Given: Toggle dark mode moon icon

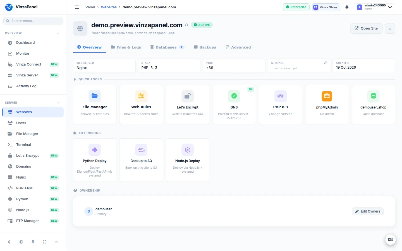Looking at the screenshot, I should (x=9, y=242).
